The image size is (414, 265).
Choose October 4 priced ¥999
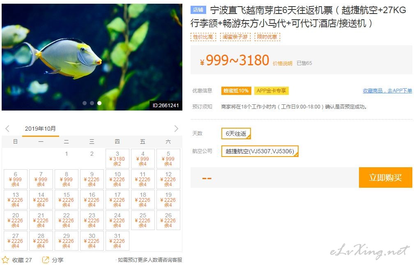click(143, 159)
